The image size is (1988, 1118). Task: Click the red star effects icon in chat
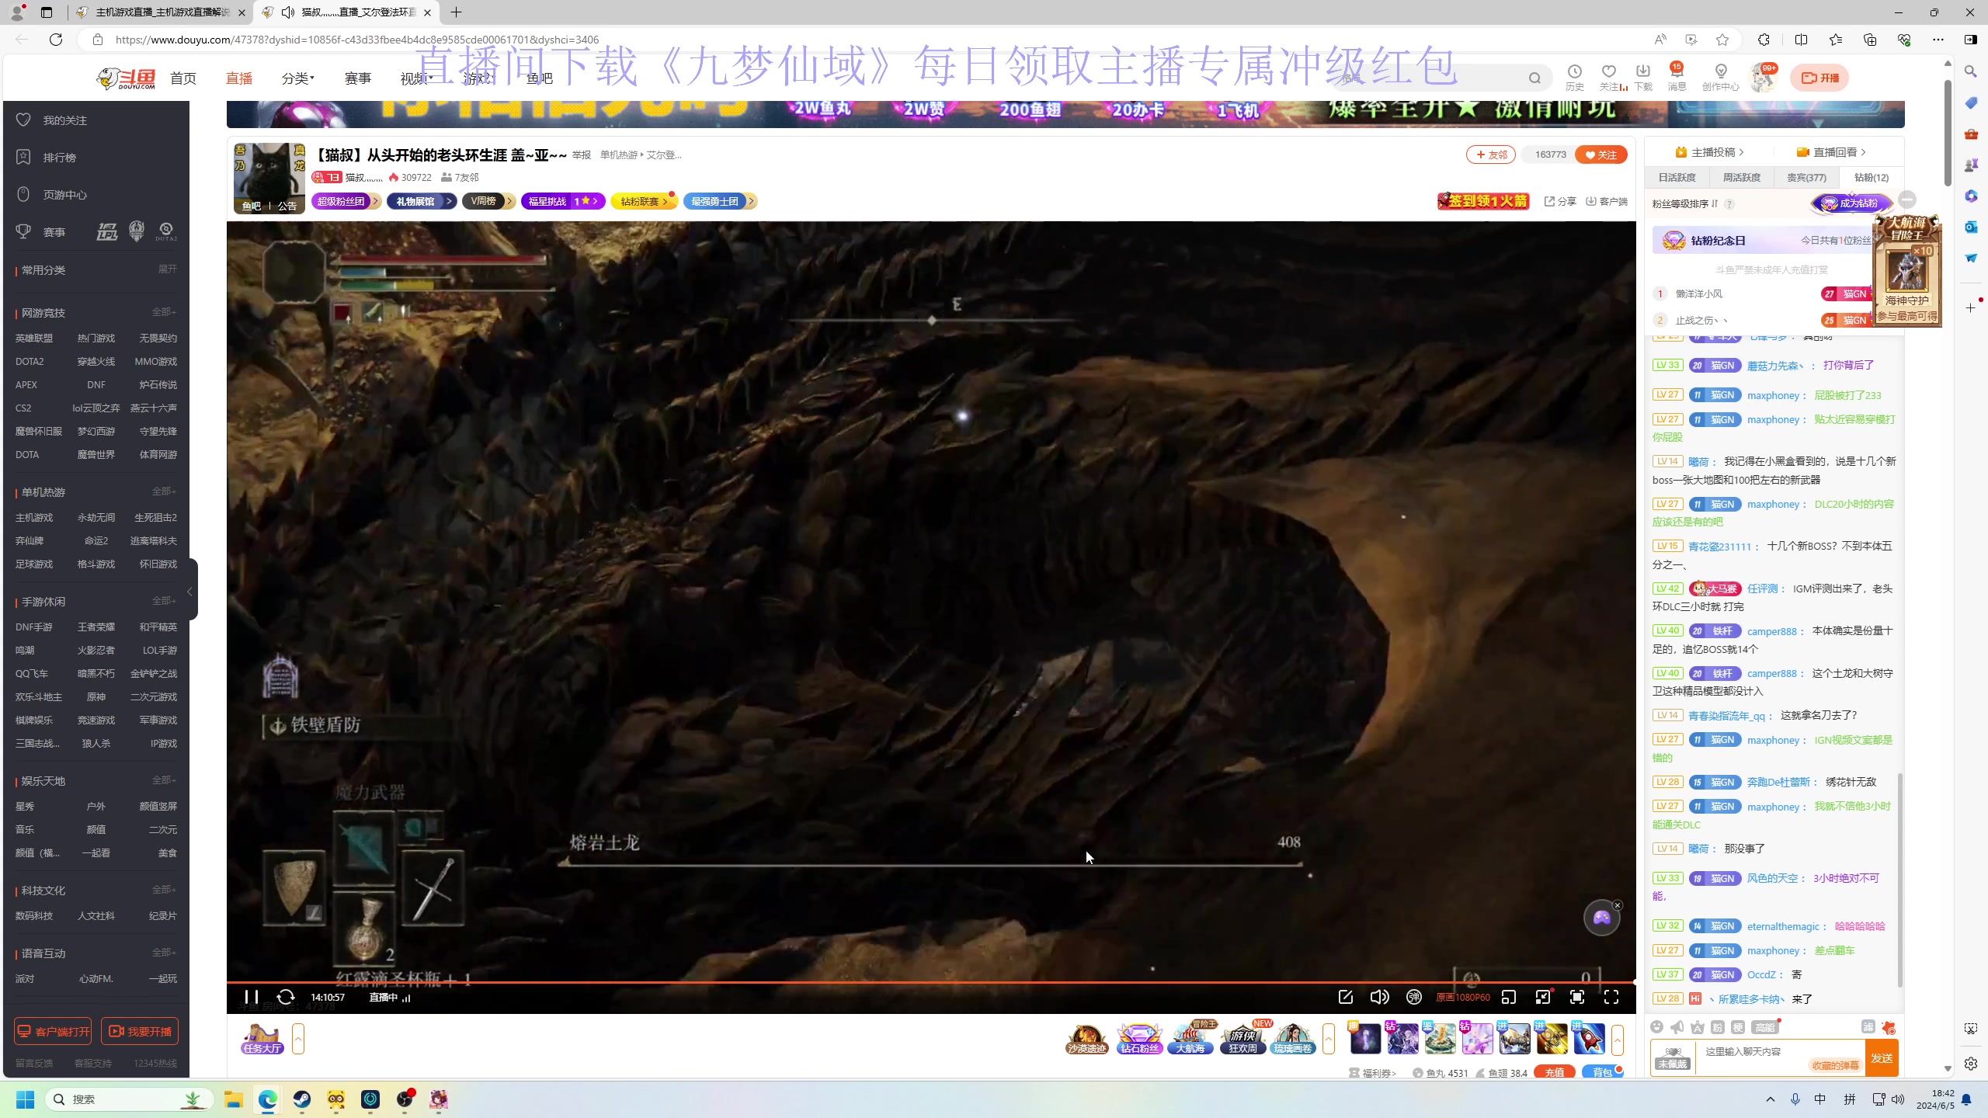pos(1889,1027)
